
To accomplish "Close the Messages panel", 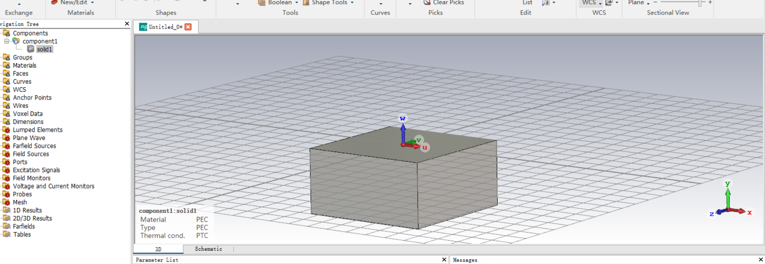I will [x=761, y=260].
